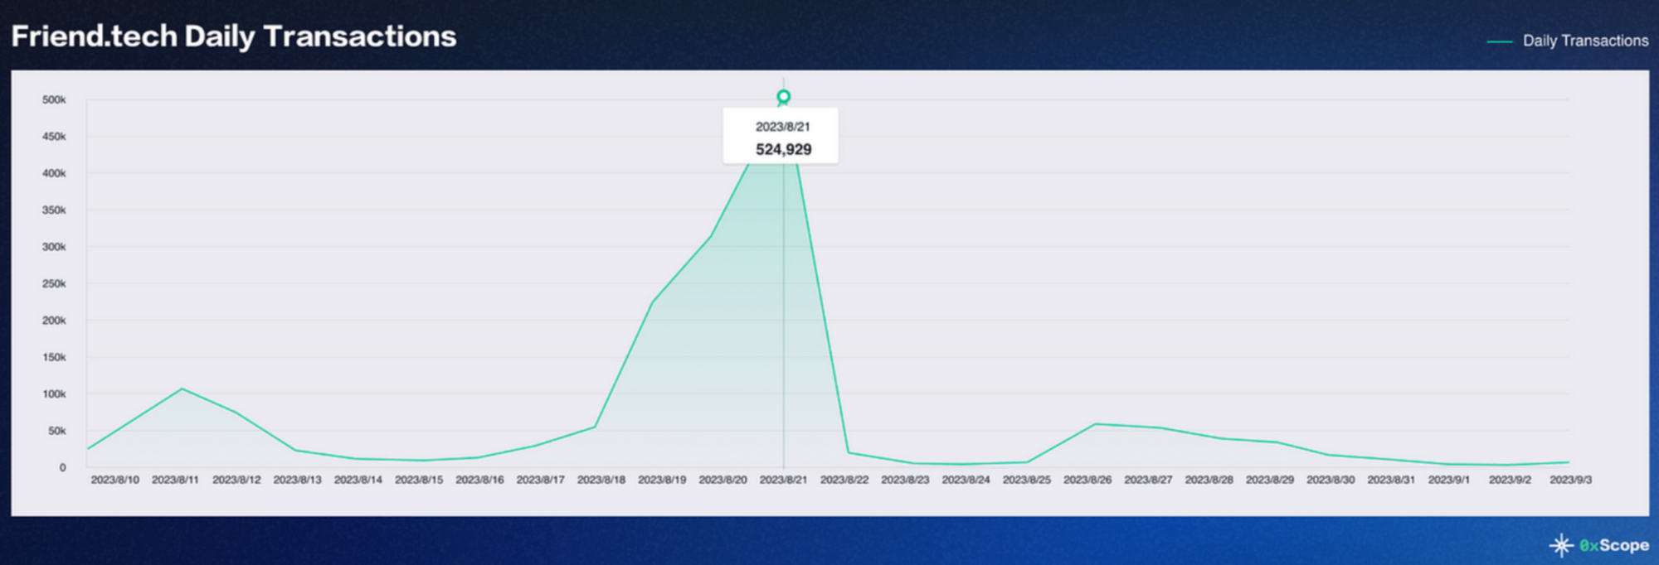1659x565 pixels.
Task: Toggle the Daily Transactions legend entry
Action: tap(1568, 41)
